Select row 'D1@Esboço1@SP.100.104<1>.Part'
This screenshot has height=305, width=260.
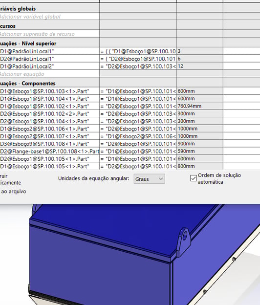click(49, 99)
